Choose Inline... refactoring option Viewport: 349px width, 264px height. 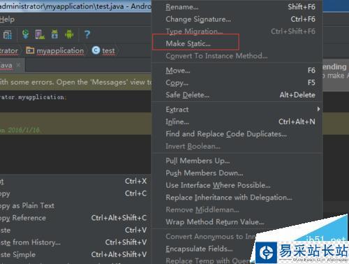[237, 122]
